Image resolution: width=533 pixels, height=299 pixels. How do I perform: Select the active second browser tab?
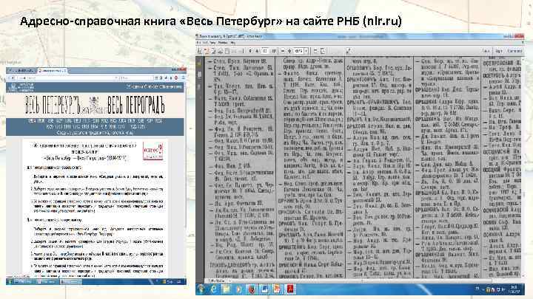tap(52, 71)
